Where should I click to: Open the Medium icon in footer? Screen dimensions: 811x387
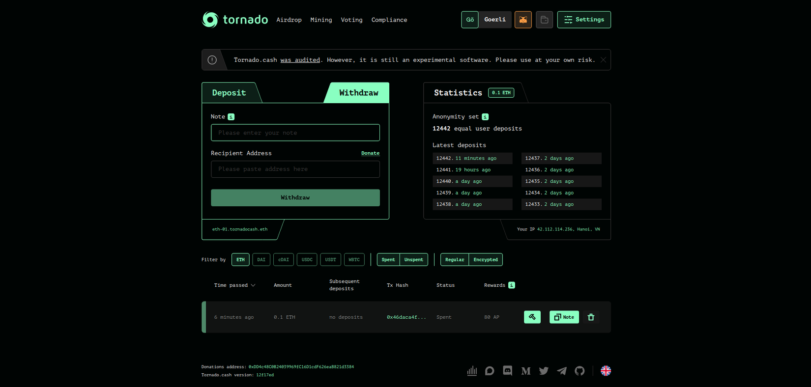526,371
